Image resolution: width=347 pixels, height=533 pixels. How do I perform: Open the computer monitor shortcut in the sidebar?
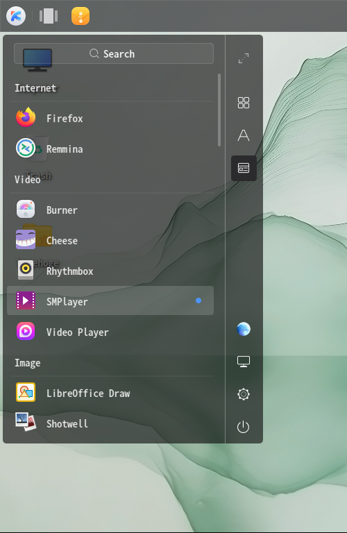click(x=244, y=362)
